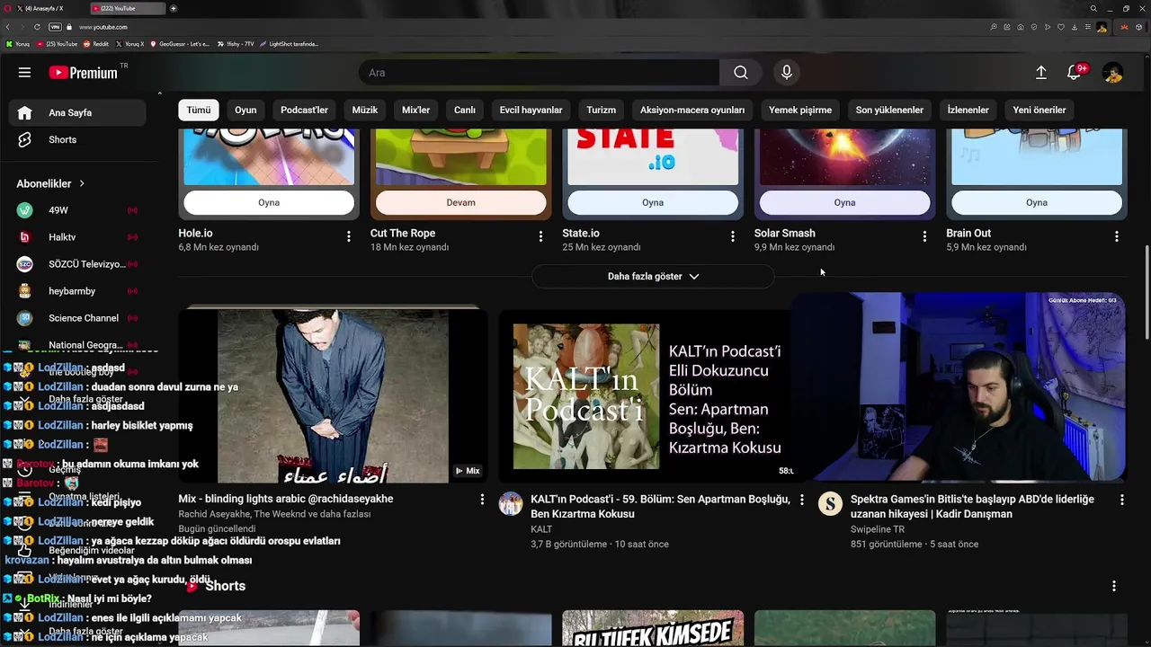Select the Podcast'ler filter chip
The image size is (1151, 647).
coord(304,110)
